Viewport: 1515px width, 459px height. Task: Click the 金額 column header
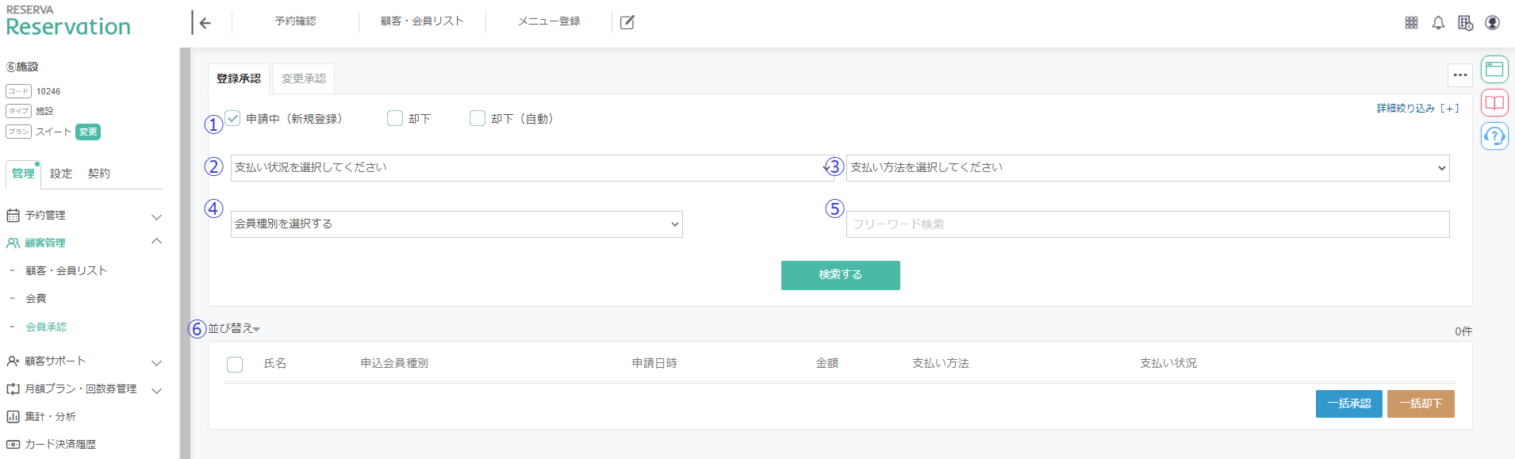pyautogui.click(x=827, y=363)
